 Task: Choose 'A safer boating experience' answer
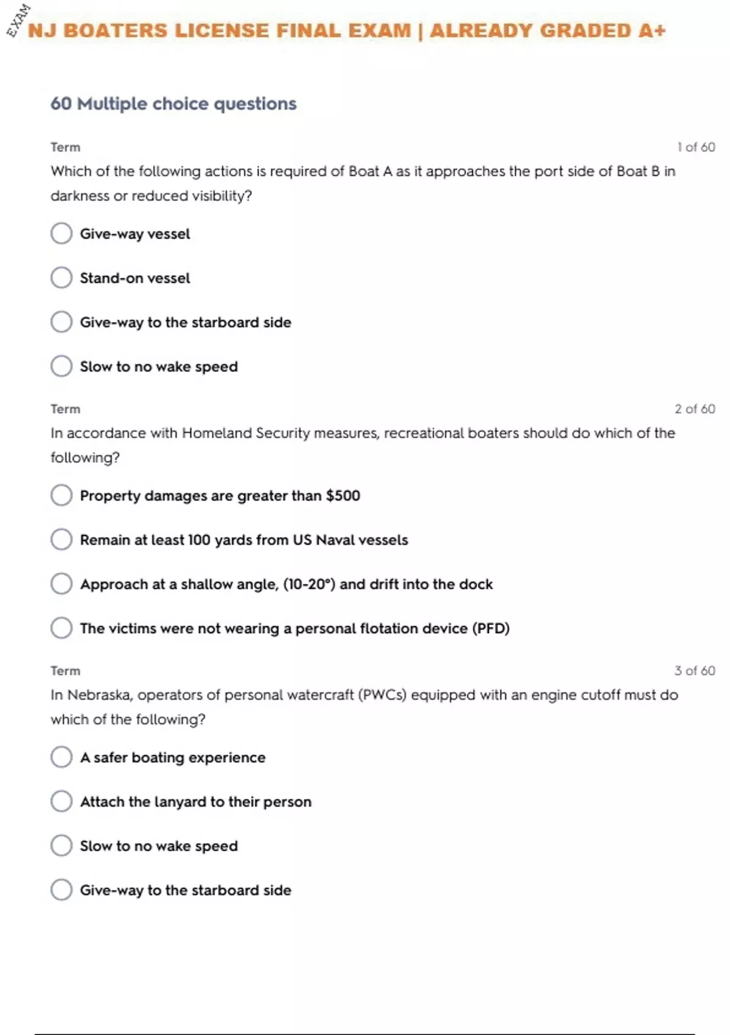click(x=61, y=757)
